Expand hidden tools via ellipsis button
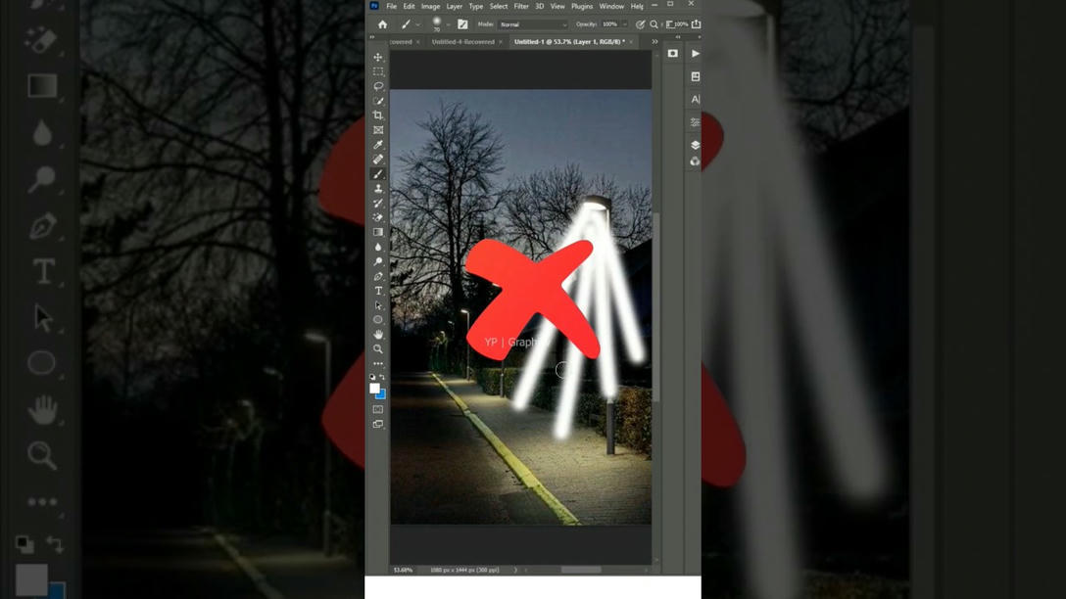The height and width of the screenshot is (599, 1066). (377, 363)
